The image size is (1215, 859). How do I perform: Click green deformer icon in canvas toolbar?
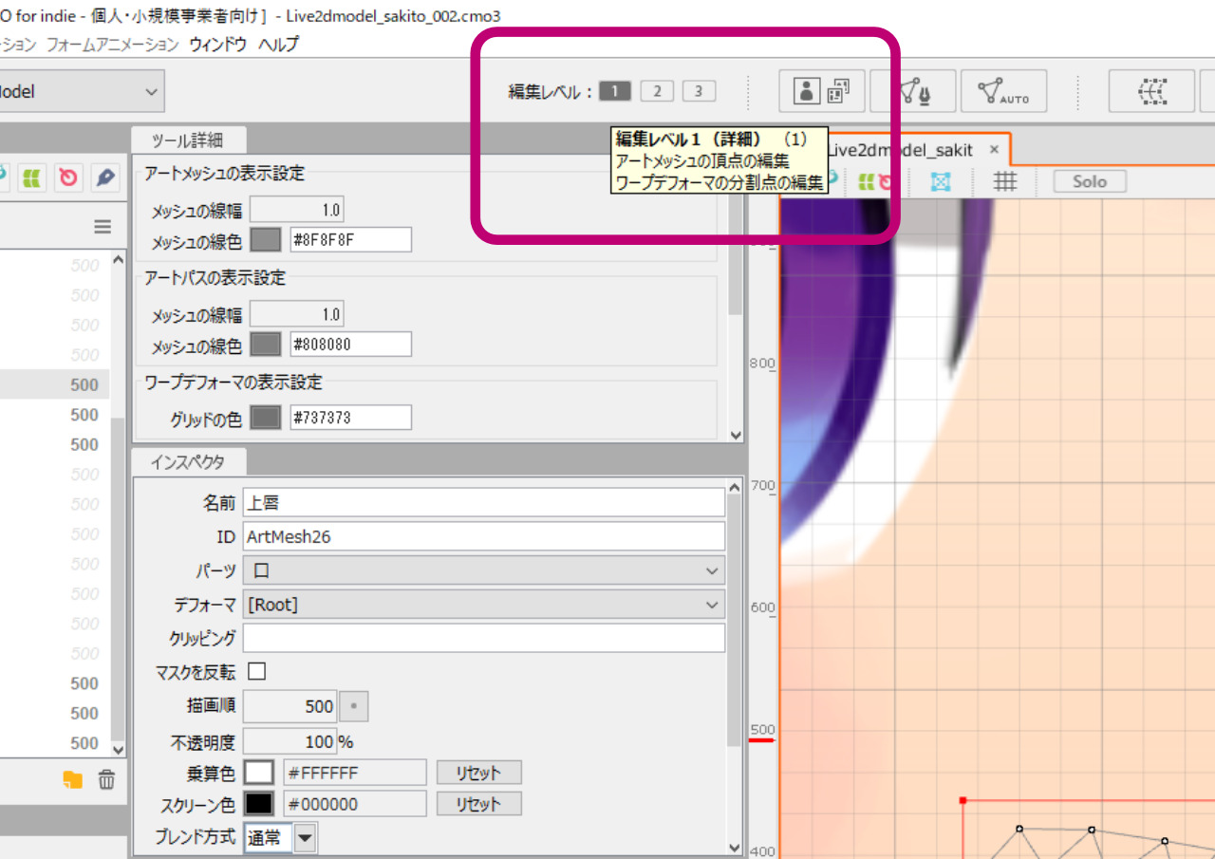point(866,181)
